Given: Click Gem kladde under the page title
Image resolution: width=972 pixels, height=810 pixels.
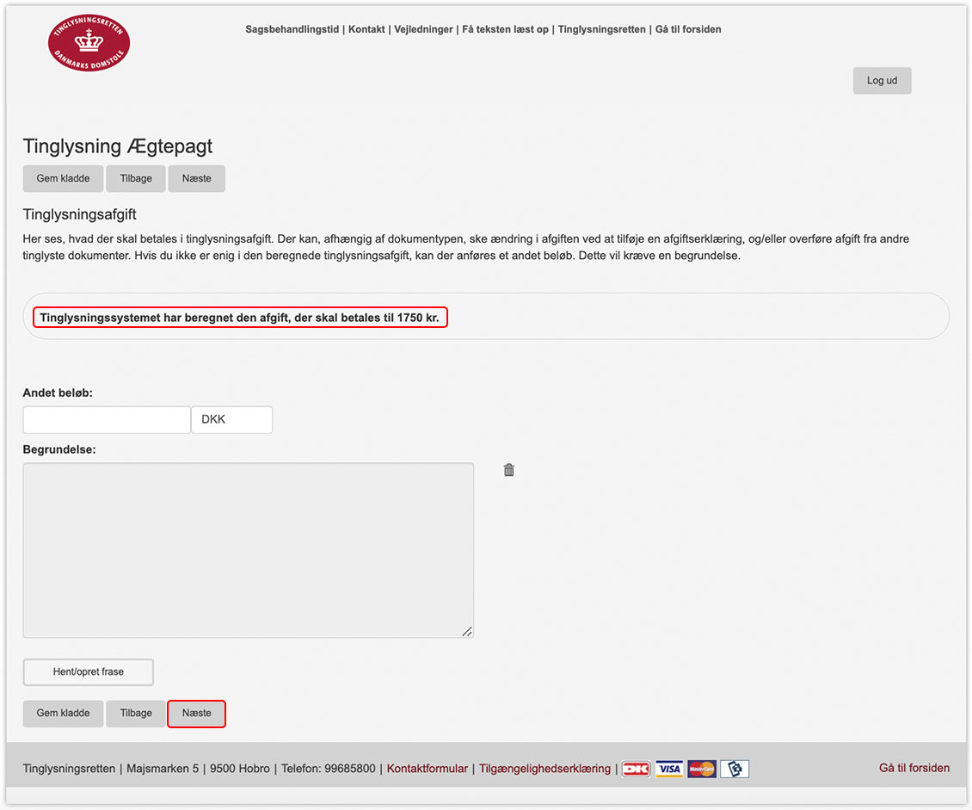Looking at the screenshot, I should coord(63,179).
